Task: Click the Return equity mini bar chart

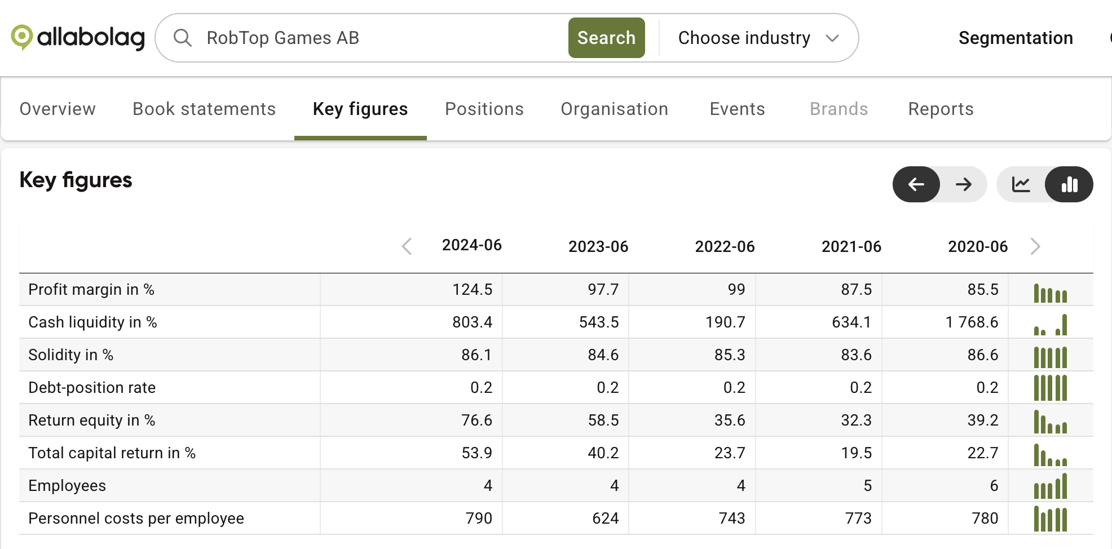Action: point(1051,422)
